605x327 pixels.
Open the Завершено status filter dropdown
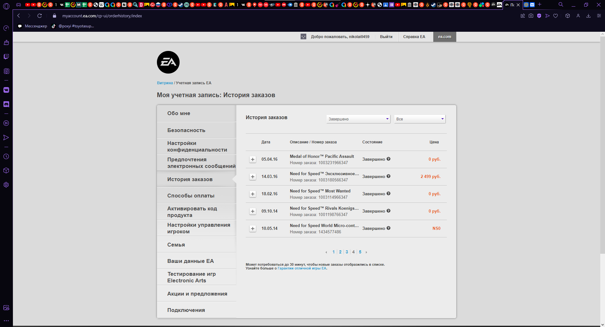pos(358,119)
